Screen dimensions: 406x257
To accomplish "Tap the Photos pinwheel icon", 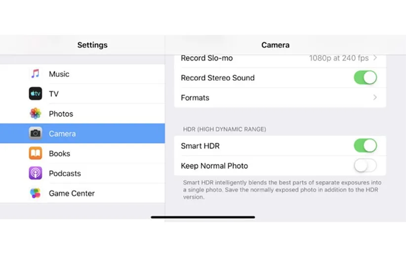I will point(35,114).
